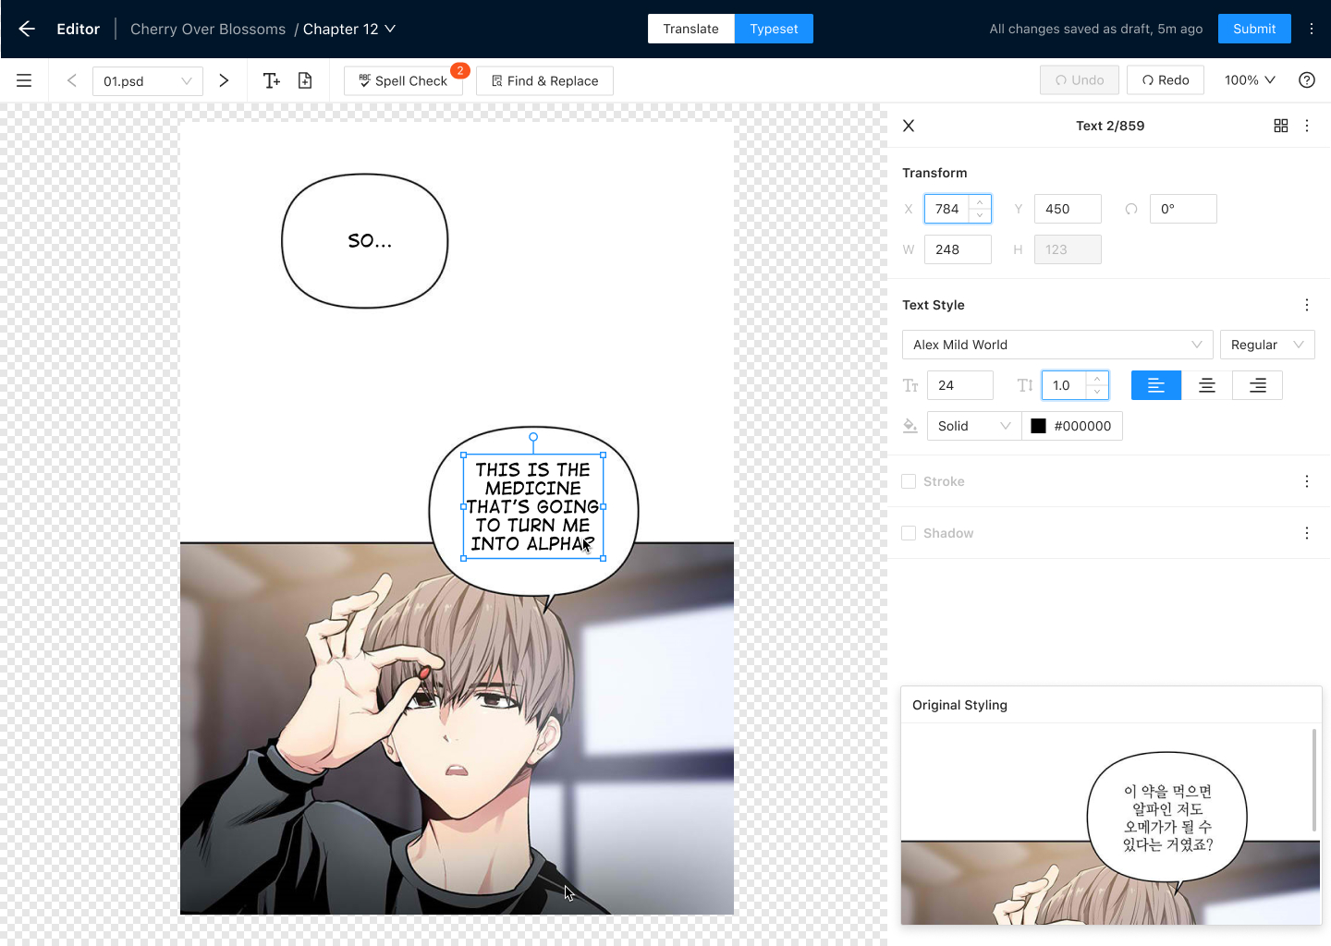1331x946 pixels.
Task: Click the black #000000 color swatch
Action: [x=1039, y=426]
